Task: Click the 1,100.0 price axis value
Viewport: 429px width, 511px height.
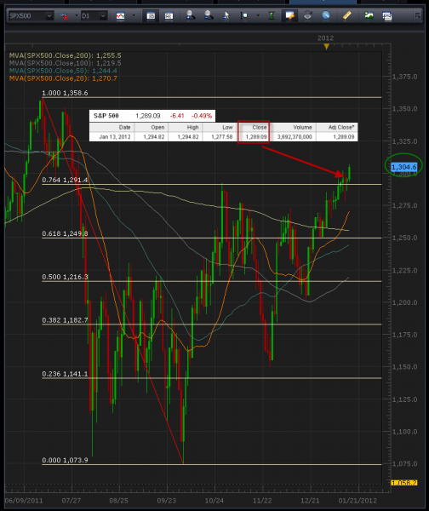Action: click(404, 432)
